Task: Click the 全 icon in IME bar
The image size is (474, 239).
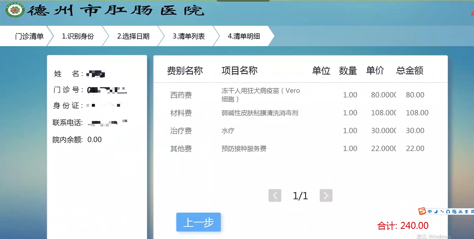Action: [467, 211]
